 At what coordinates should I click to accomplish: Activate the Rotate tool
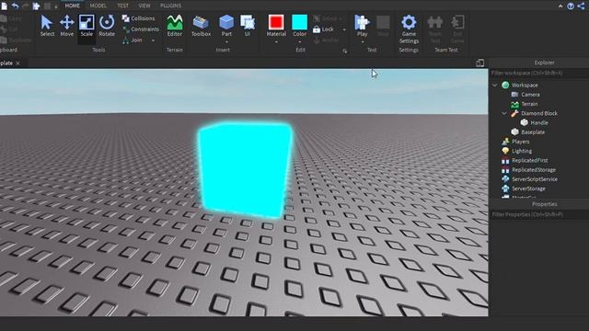(107, 26)
